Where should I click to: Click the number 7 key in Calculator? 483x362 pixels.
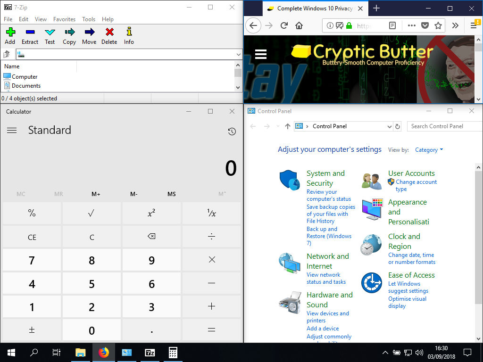click(x=32, y=260)
